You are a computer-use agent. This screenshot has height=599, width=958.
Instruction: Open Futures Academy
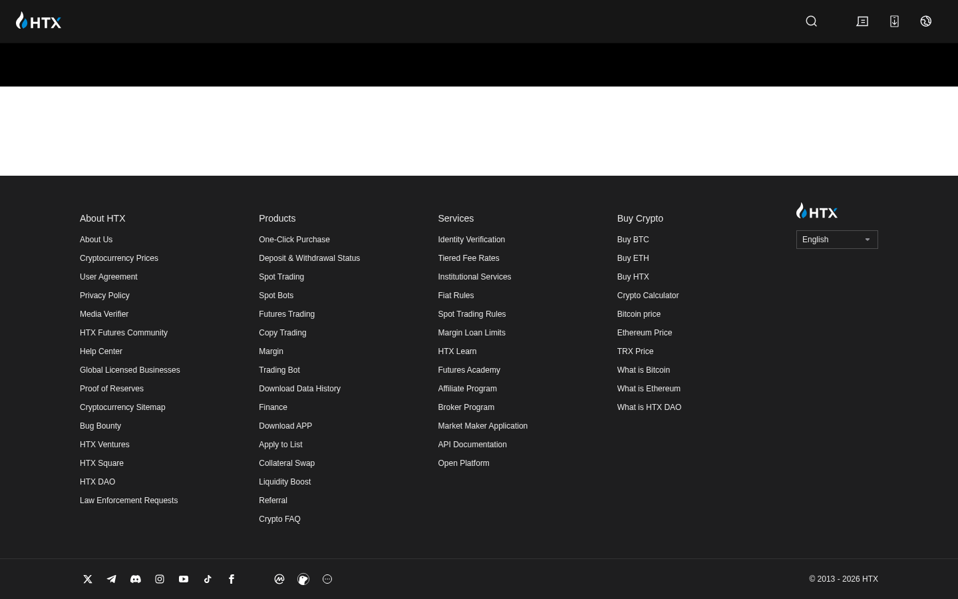tap(469, 370)
